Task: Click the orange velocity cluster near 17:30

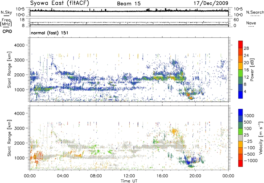Action: [x=174, y=131]
